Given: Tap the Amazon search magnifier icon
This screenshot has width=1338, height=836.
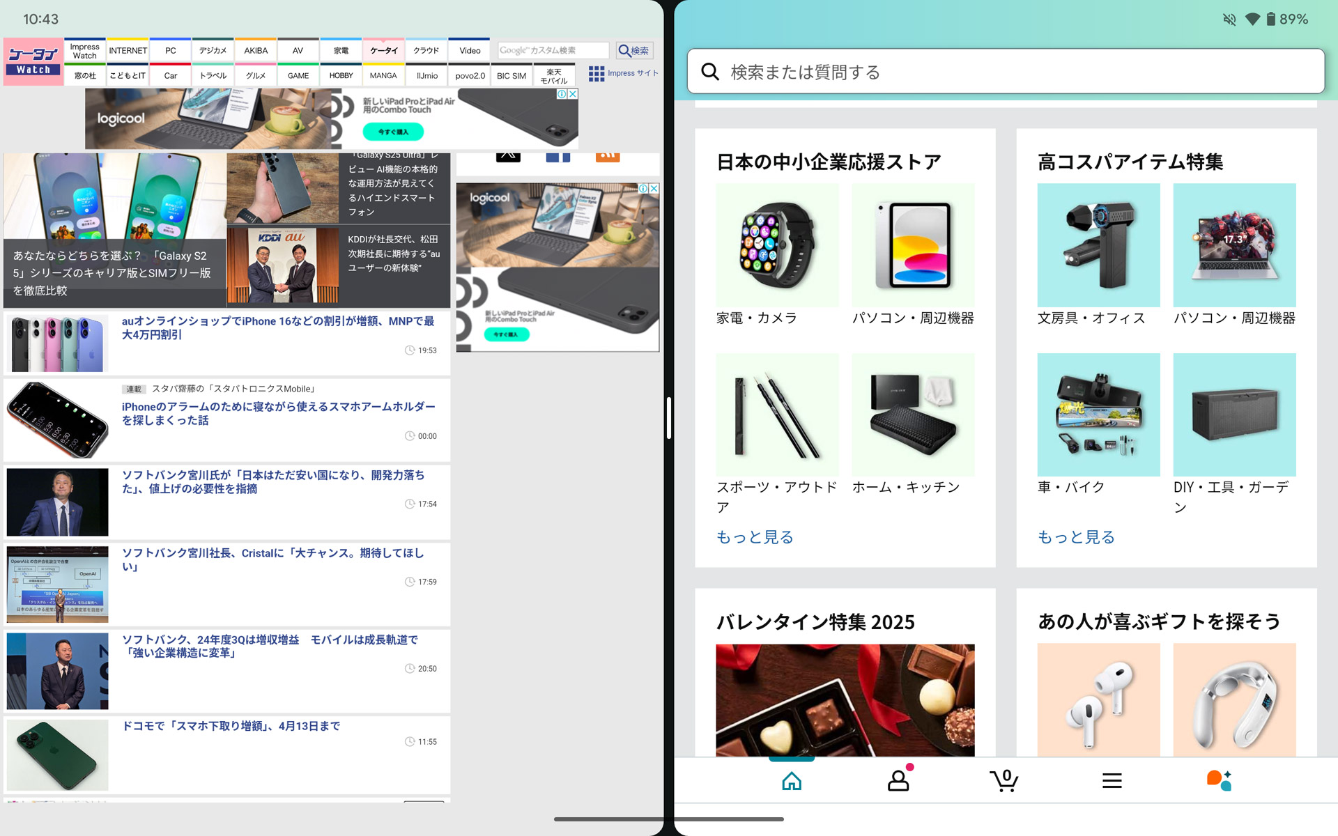Looking at the screenshot, I should [x=710, y=72].
